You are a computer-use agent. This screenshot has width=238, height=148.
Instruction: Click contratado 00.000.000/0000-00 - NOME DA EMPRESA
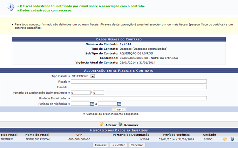coord(149,58)
